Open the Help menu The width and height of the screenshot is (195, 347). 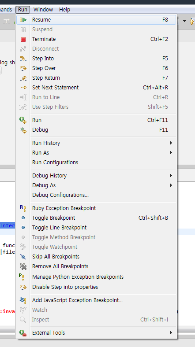pyautogui.click(x=65, y=10)
